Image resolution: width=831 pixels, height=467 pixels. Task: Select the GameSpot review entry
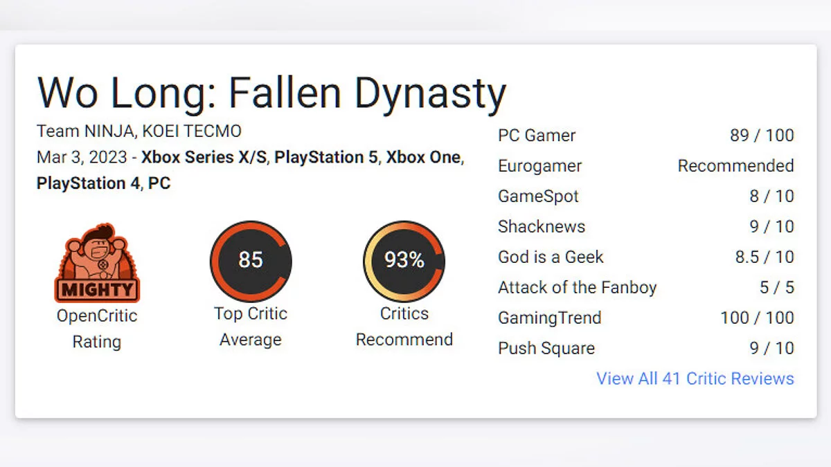coord(538,196)
